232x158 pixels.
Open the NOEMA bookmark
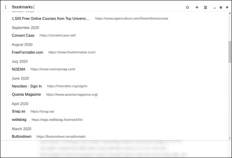point(19,69)
